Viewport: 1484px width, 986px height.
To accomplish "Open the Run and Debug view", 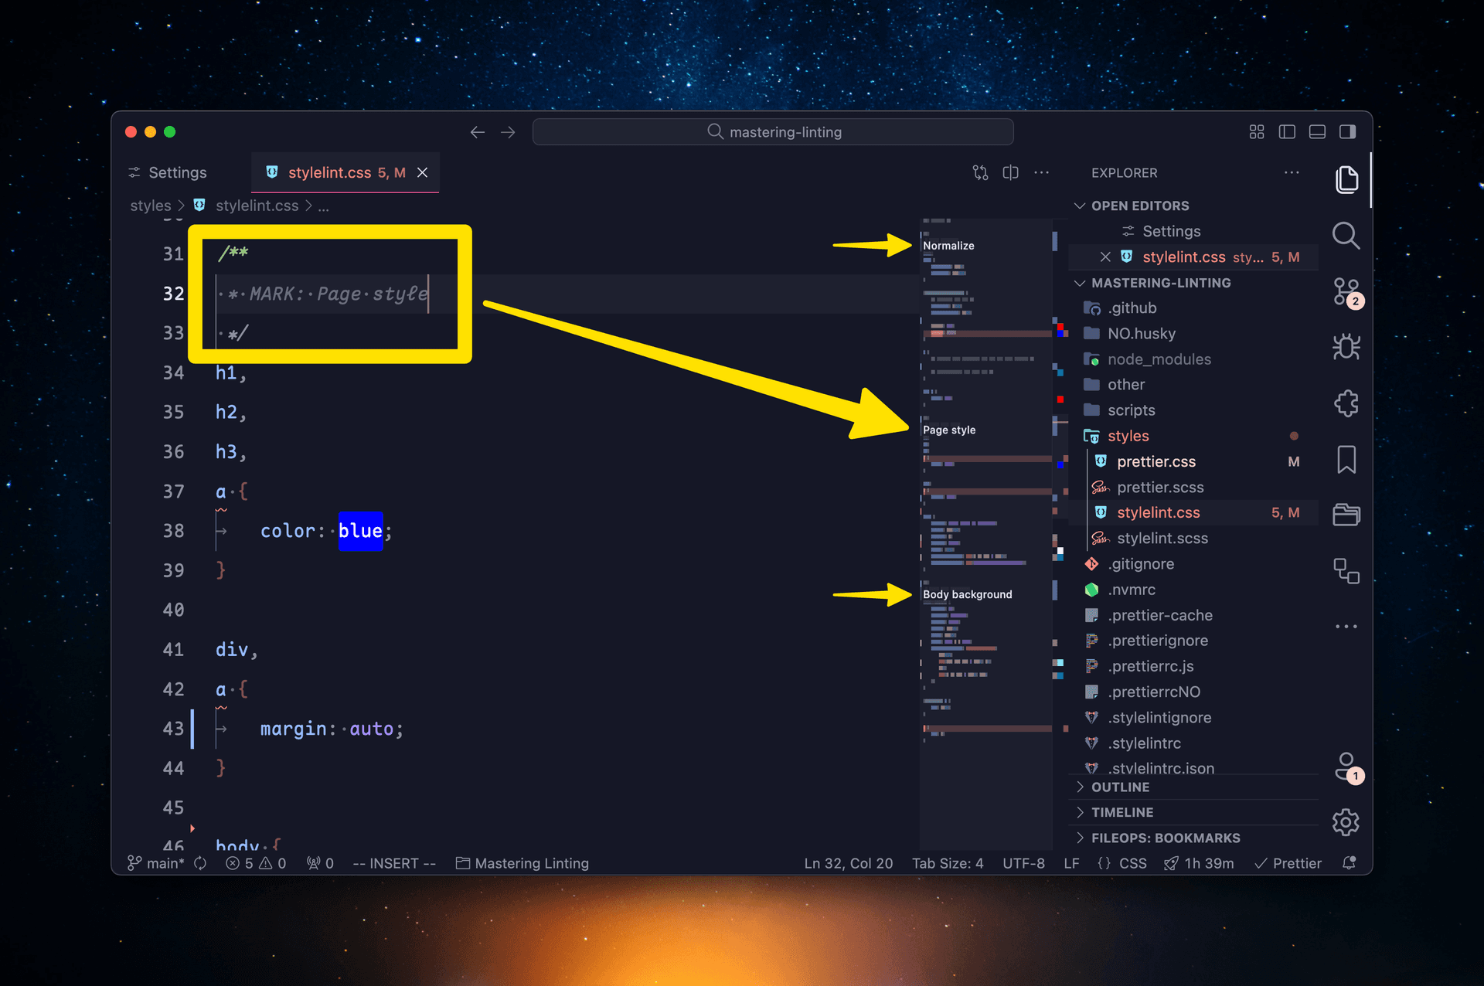I will point(1346,347).
